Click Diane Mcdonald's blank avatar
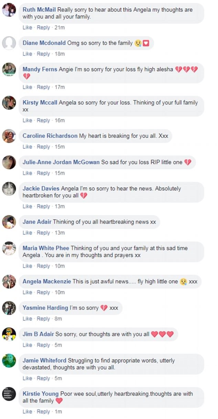The image size is (218, 419). tap(9, 43)
